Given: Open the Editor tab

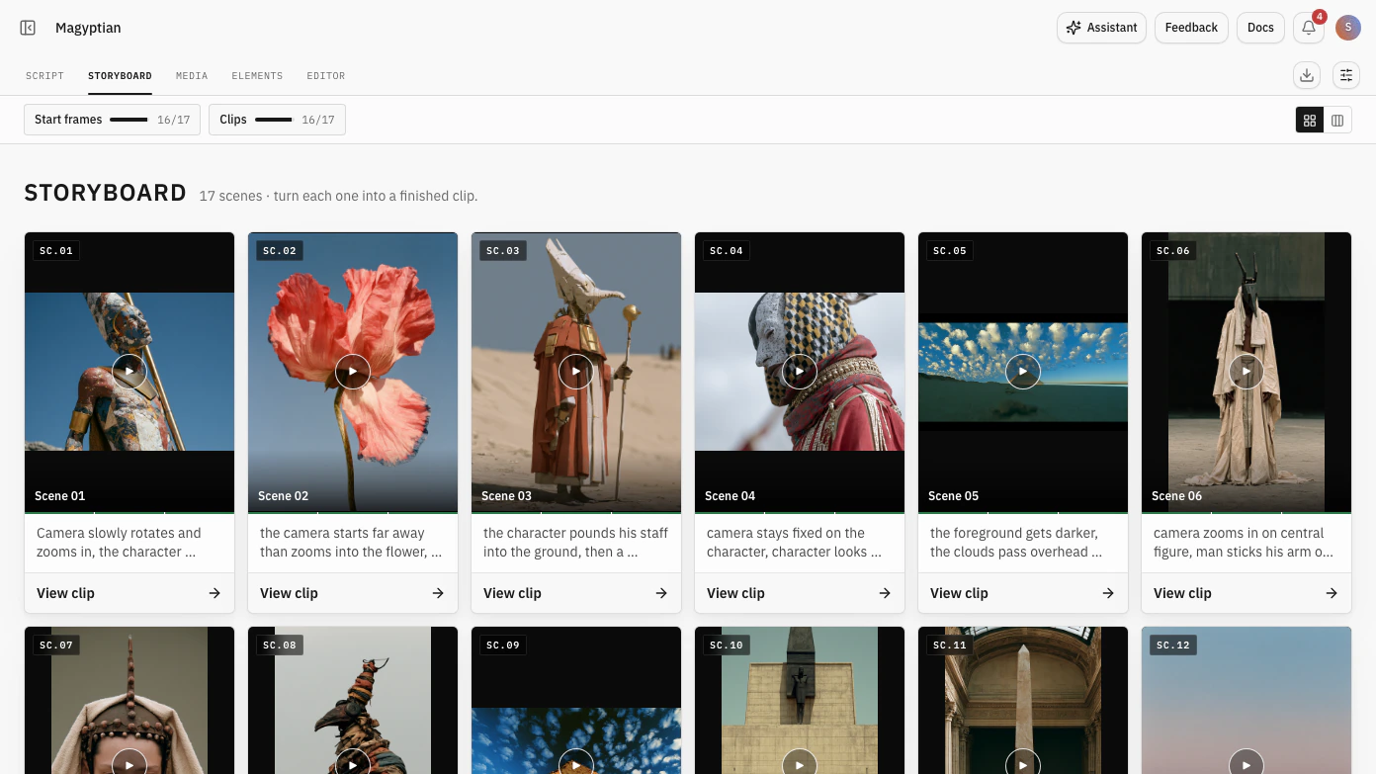Looking at the screenshot, I should tap(326, 76).
